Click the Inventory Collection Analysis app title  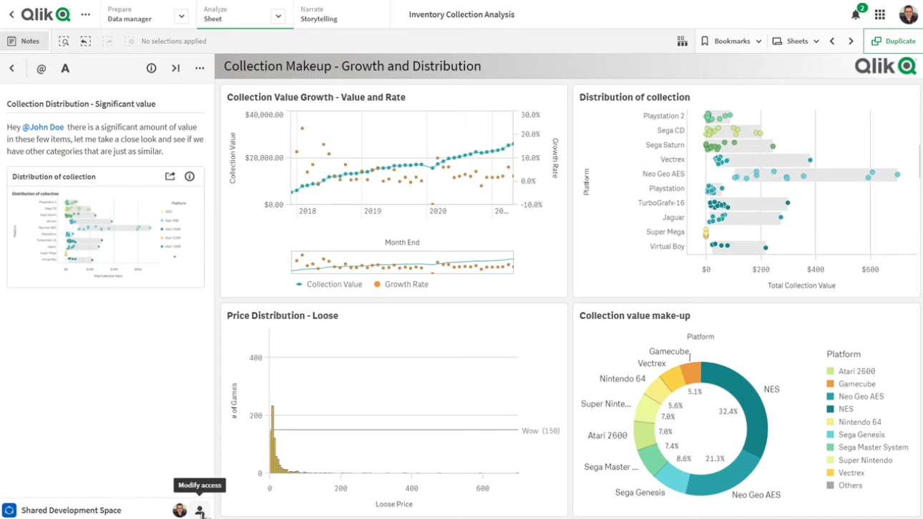click(461, 14)
